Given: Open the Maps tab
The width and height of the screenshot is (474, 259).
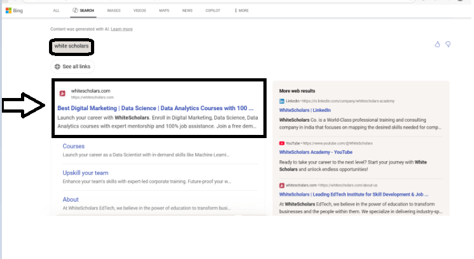Looking at the screenshot, I should [164, 11].
